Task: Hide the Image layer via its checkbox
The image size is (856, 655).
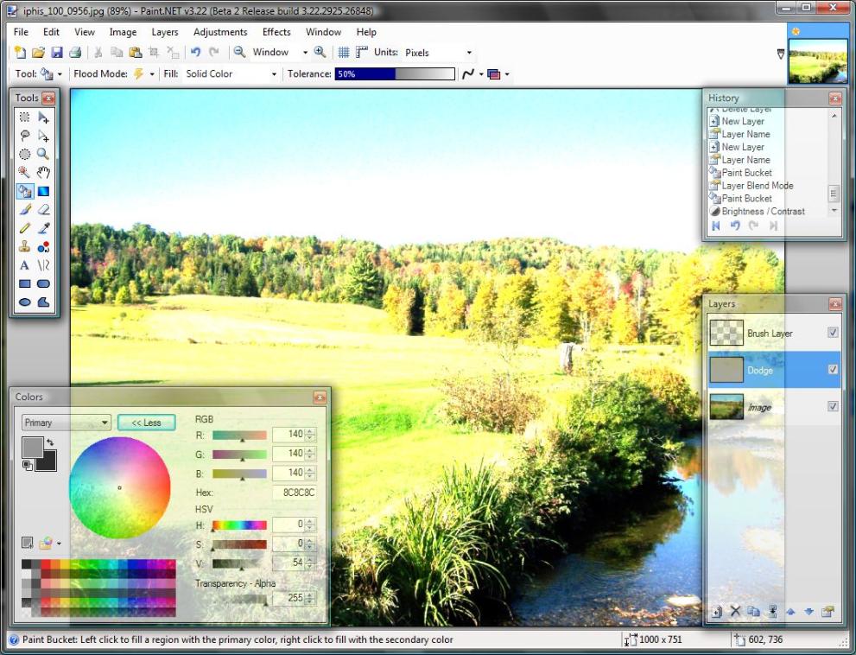Action: pyautogui.click(x=833, y=406)
